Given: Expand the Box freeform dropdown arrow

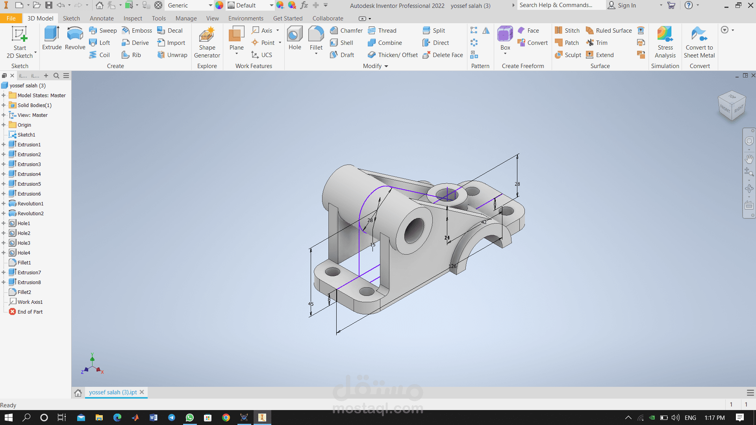Looking at the screenshot, I should 505,53.
